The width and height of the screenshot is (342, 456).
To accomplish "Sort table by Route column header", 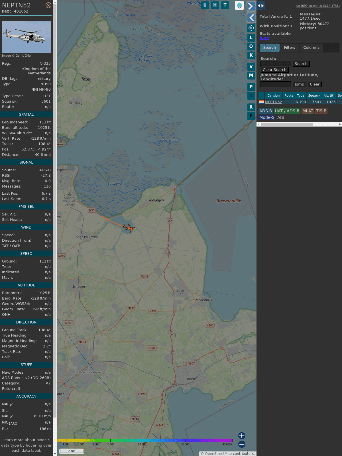I will [289, 96].
